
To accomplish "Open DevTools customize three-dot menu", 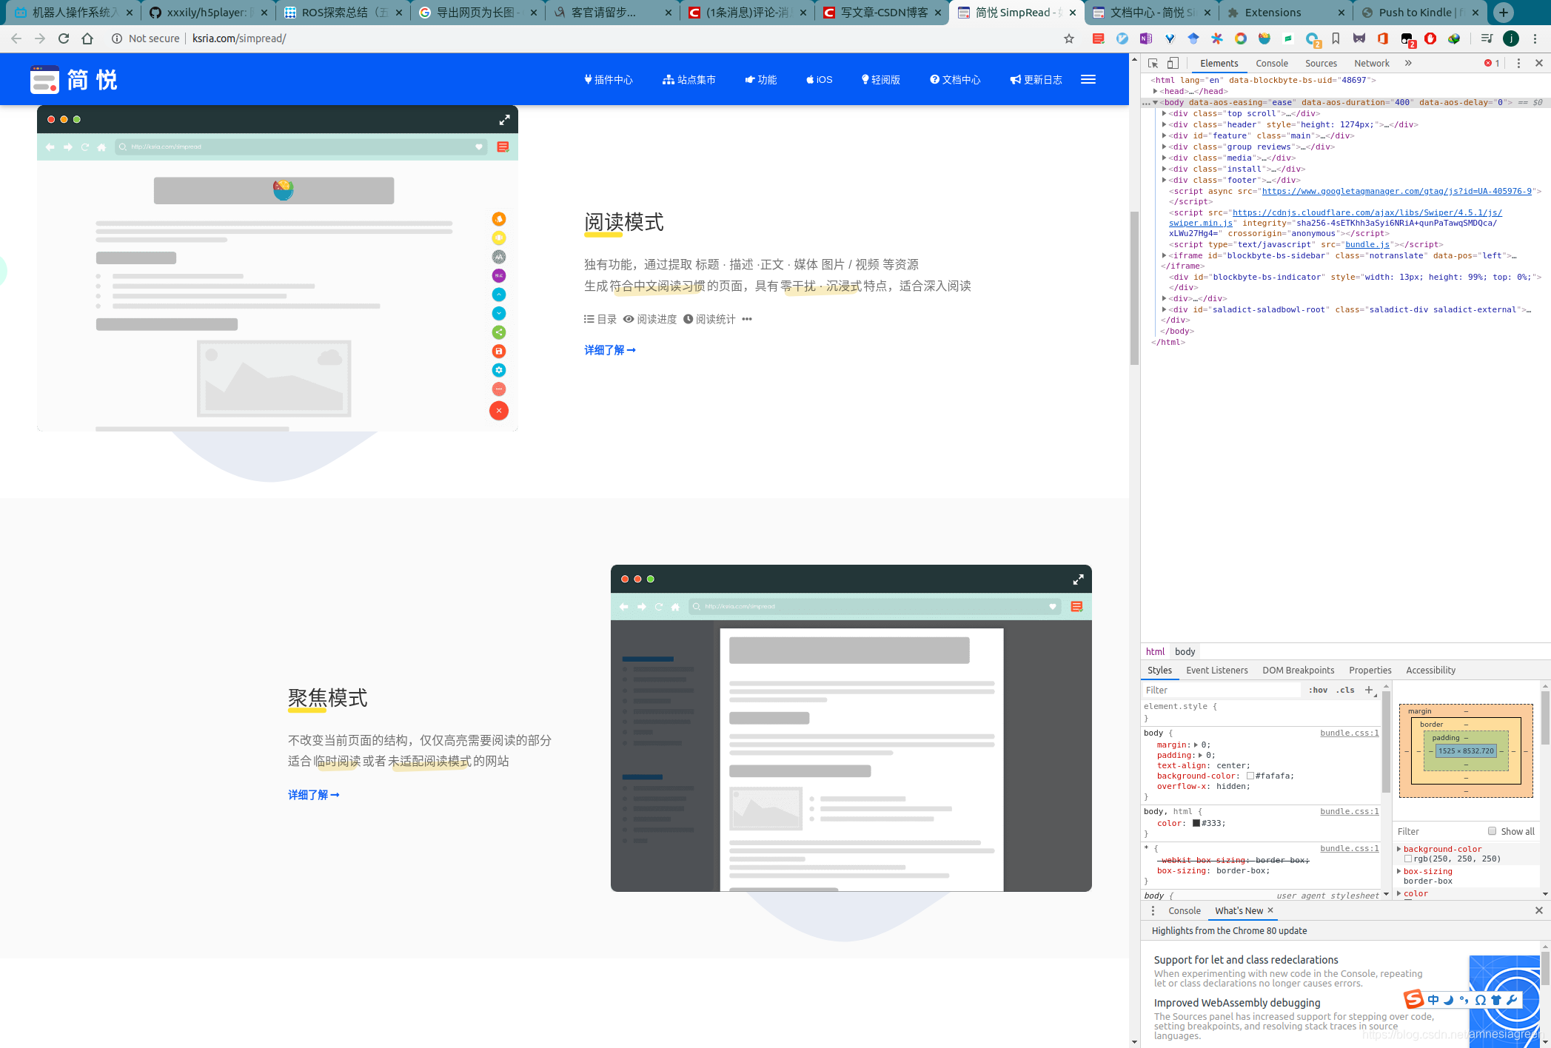I will tap(1518, 63).
